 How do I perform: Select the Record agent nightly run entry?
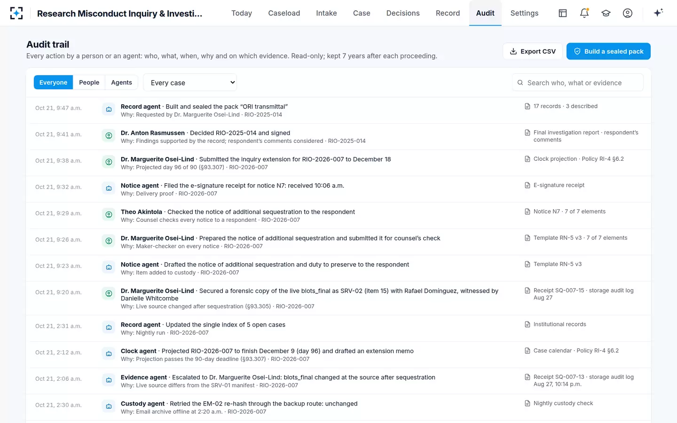(x=338, y=328)
